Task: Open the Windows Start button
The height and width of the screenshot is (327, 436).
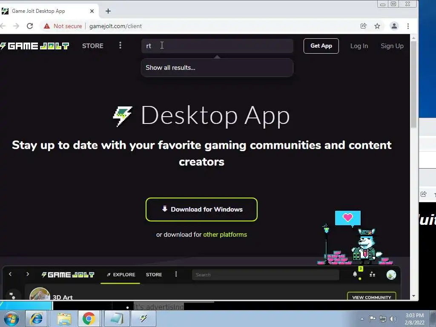Action: tap(11, 318)
